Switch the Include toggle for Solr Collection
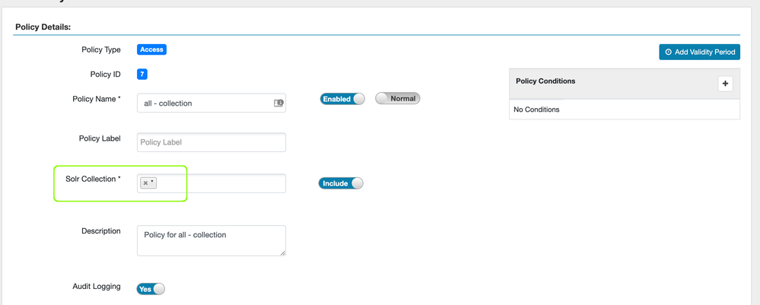This screenshot has height=305, width=760. (x=341, y=183)
